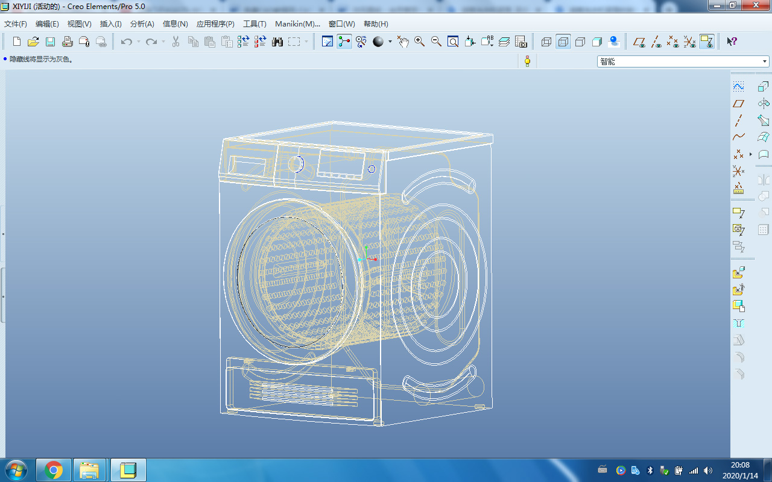This screenshot has height=482, width=772.
Task: Open the binoculars Find tool
Action: 277,42
